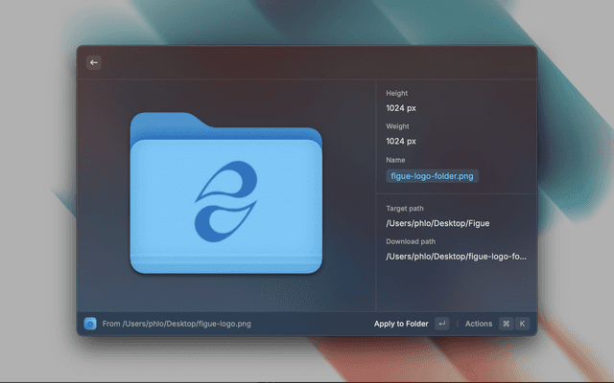Click the extension icon in the bottom bar

coord(90,324)
